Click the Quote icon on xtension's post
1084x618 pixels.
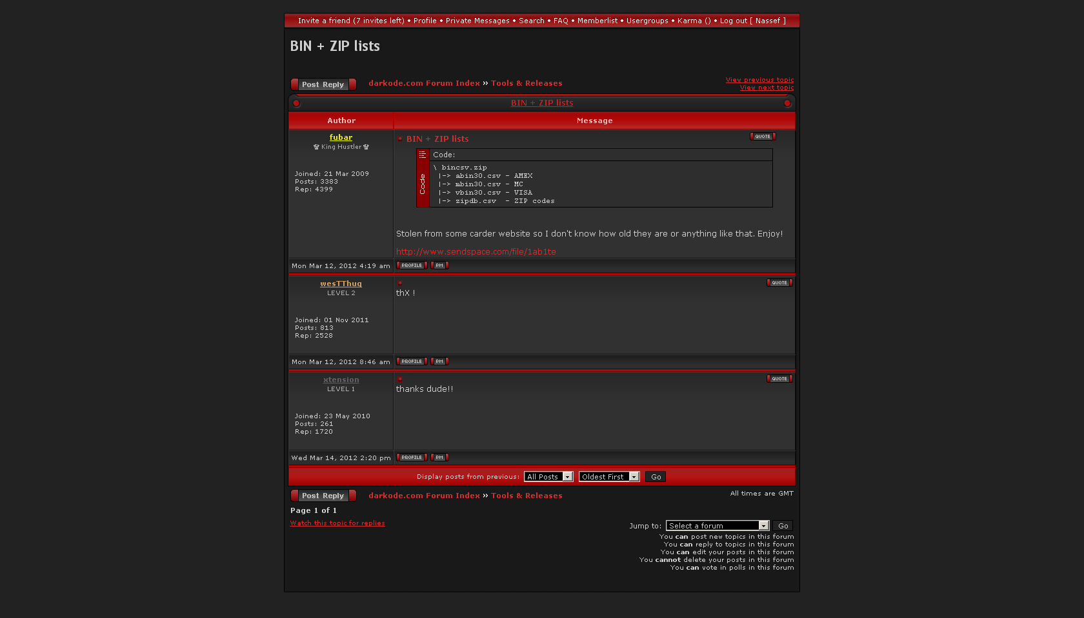pos(779,379)
